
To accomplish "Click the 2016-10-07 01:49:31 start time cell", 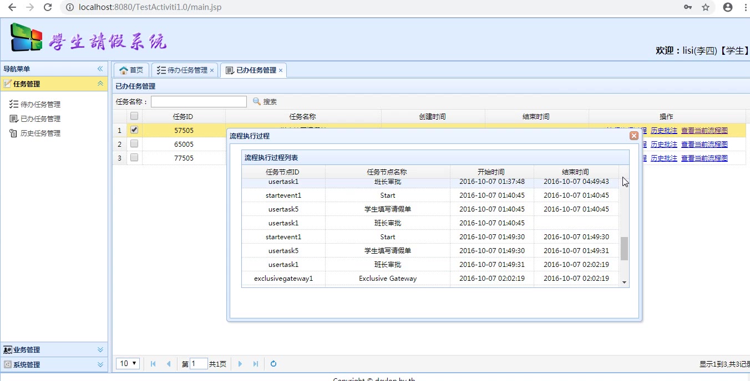I will [x=492, y=265].
